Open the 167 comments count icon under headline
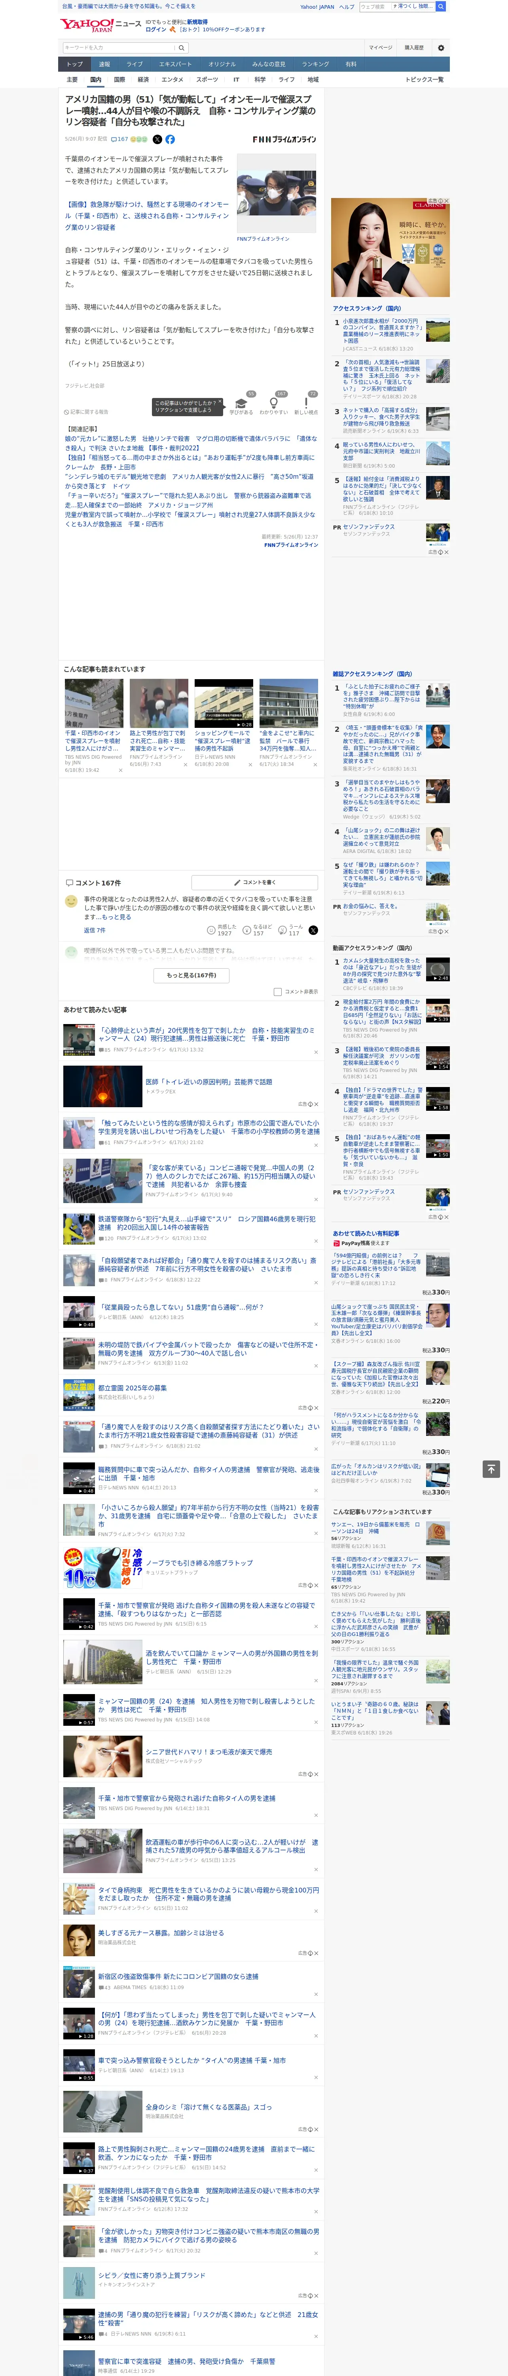508x2376 pixels. pyautogui.click(x=121, y=139)
